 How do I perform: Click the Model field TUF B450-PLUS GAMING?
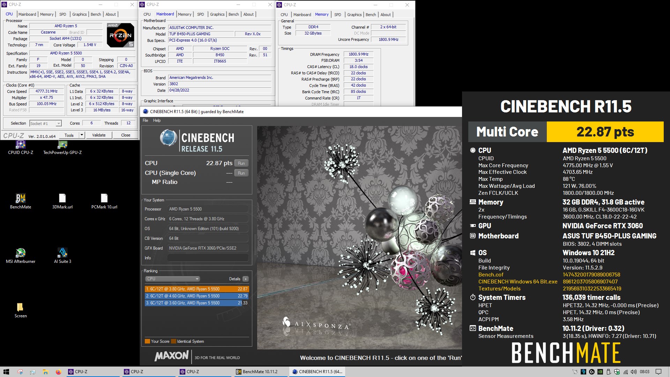click(201, 34)
